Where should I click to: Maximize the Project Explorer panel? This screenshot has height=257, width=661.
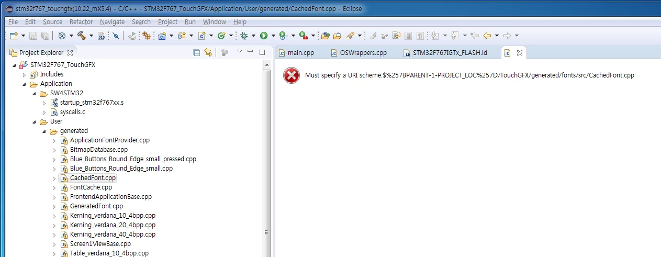click(x=263, y=51)
